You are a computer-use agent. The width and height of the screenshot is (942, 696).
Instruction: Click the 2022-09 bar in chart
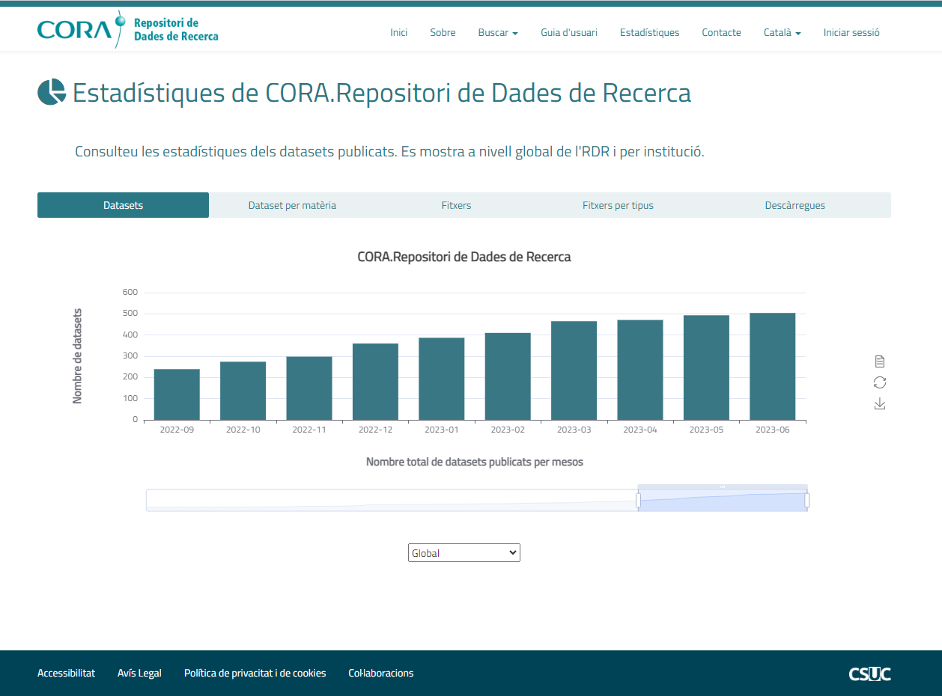tap(177, 394)
